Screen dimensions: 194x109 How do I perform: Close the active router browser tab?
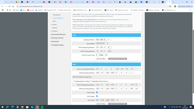tap(170, 2)
